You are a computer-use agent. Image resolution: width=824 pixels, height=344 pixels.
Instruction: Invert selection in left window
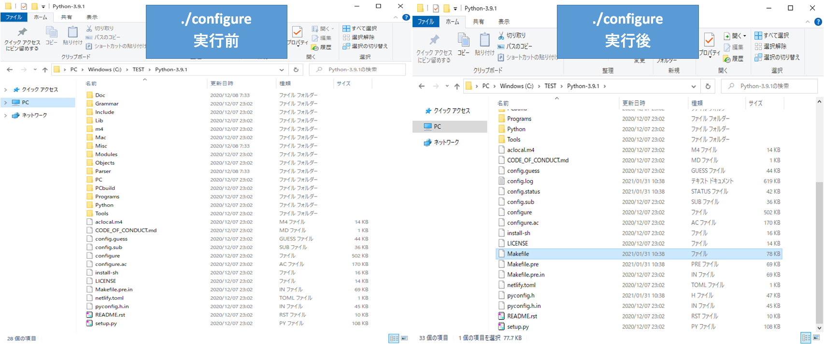[365, 46]
